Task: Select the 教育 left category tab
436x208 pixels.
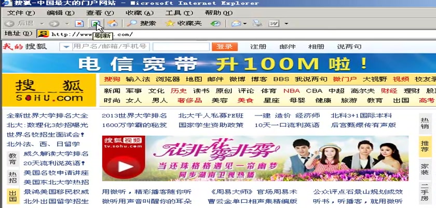Action: click(12, 159)
